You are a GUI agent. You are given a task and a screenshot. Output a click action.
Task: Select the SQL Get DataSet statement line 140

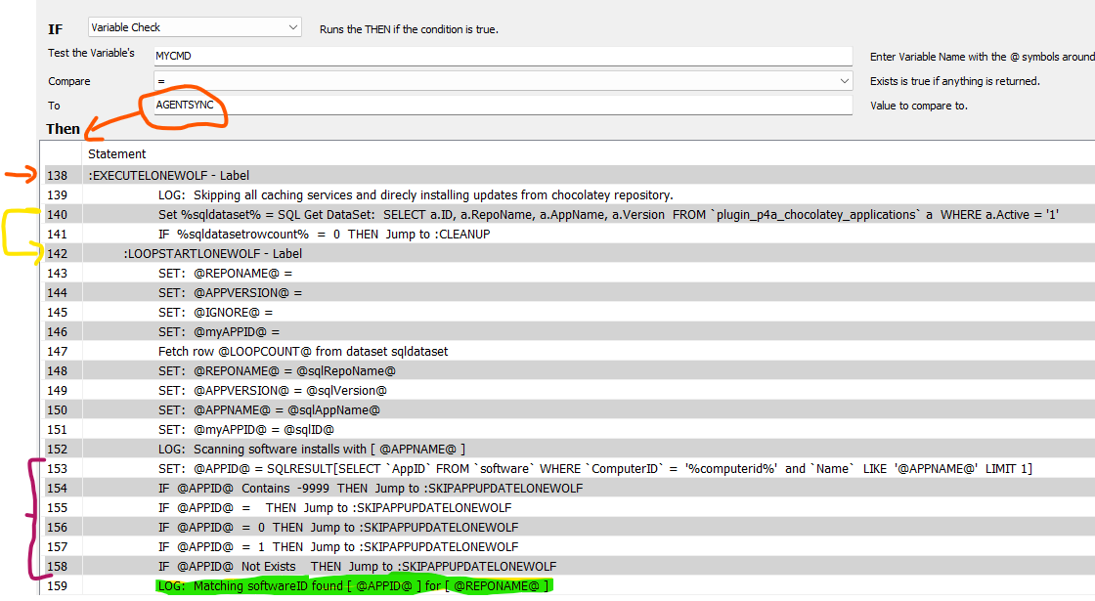pos(391,214)
